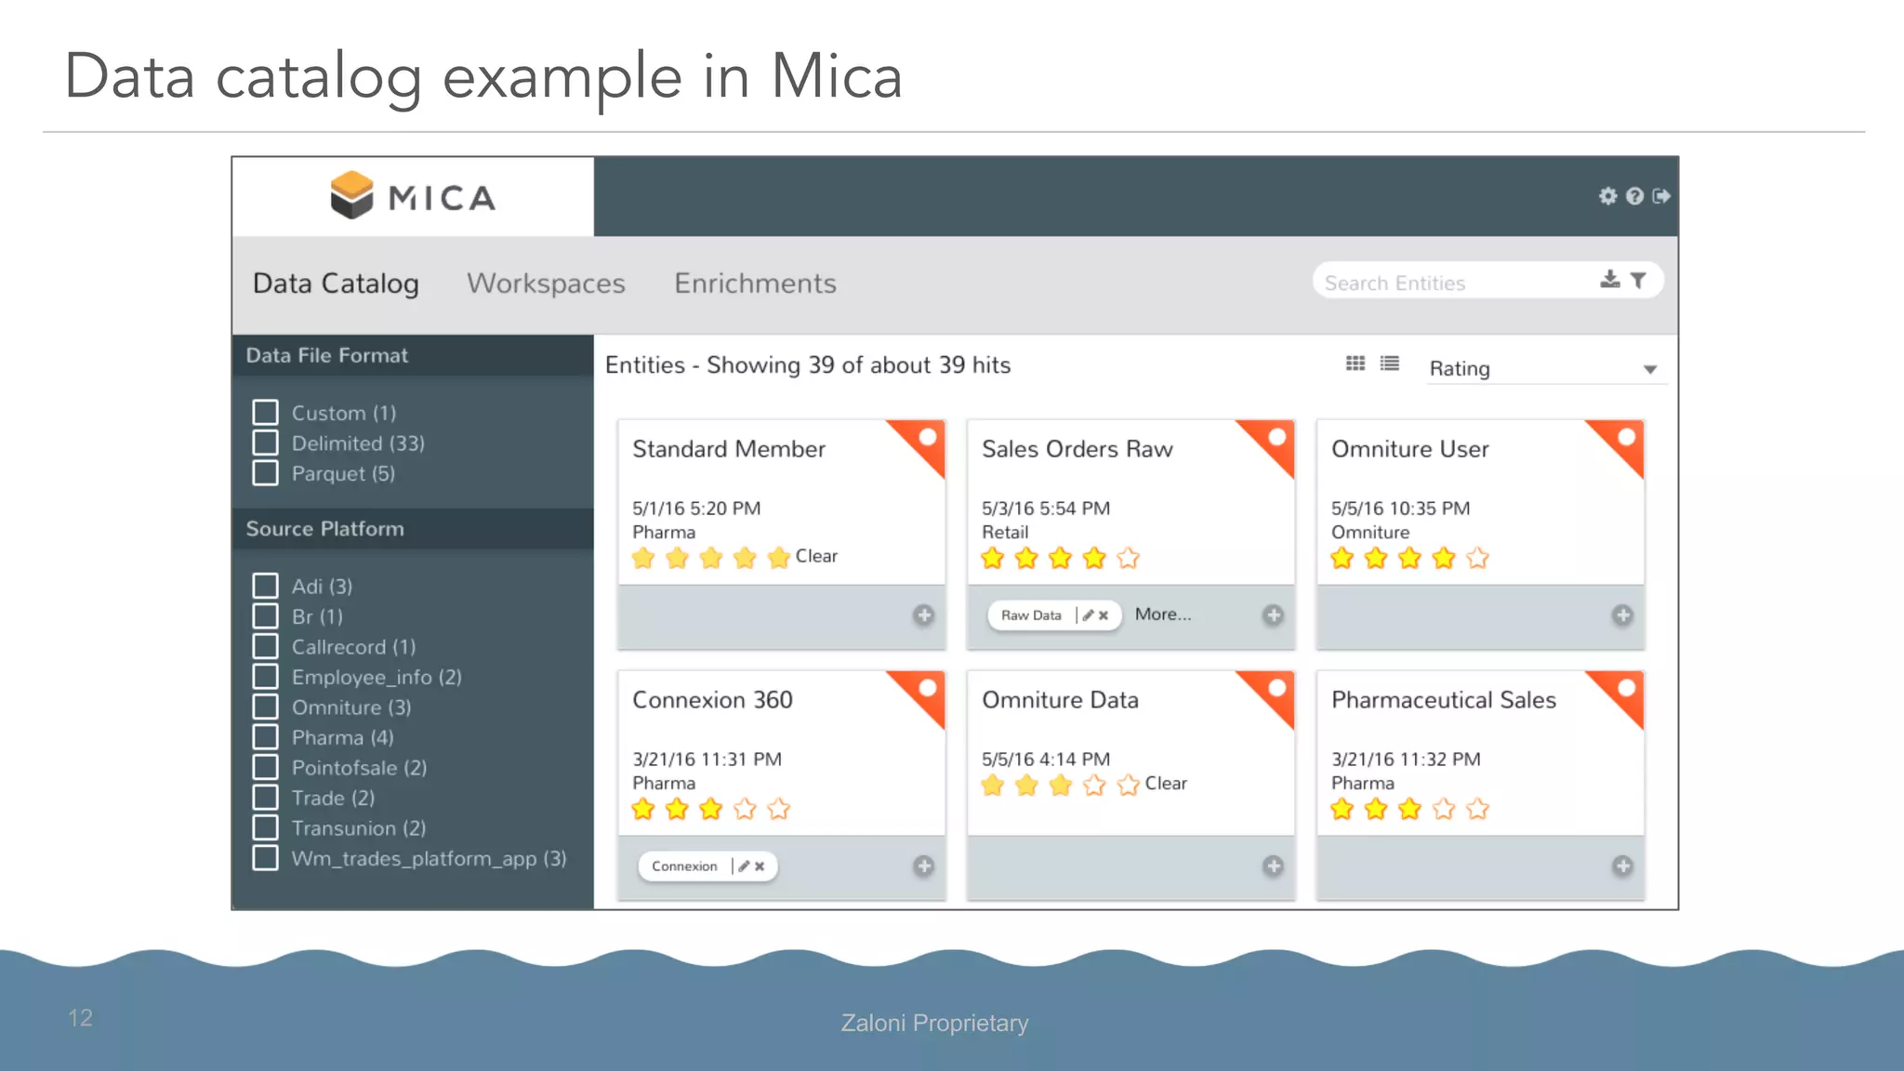
Task: Clear rating on Standard Member card
Action: pyautogui.click(x=816, y=556)
